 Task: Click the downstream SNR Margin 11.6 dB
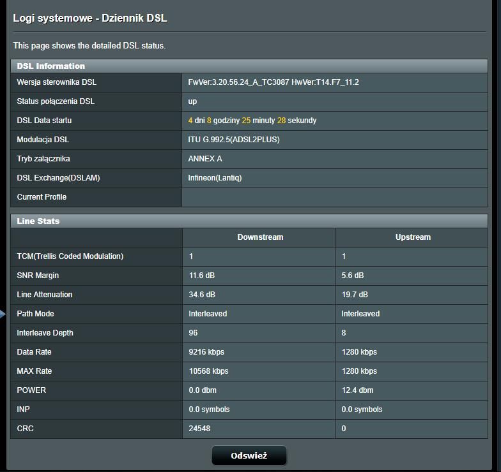pyautogui.click(x=202, y=276)
